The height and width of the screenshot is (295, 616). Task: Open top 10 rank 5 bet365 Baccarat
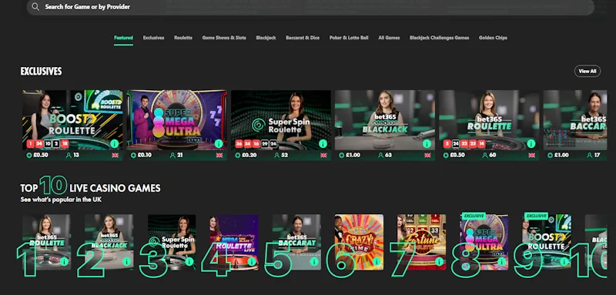[296, 242]
